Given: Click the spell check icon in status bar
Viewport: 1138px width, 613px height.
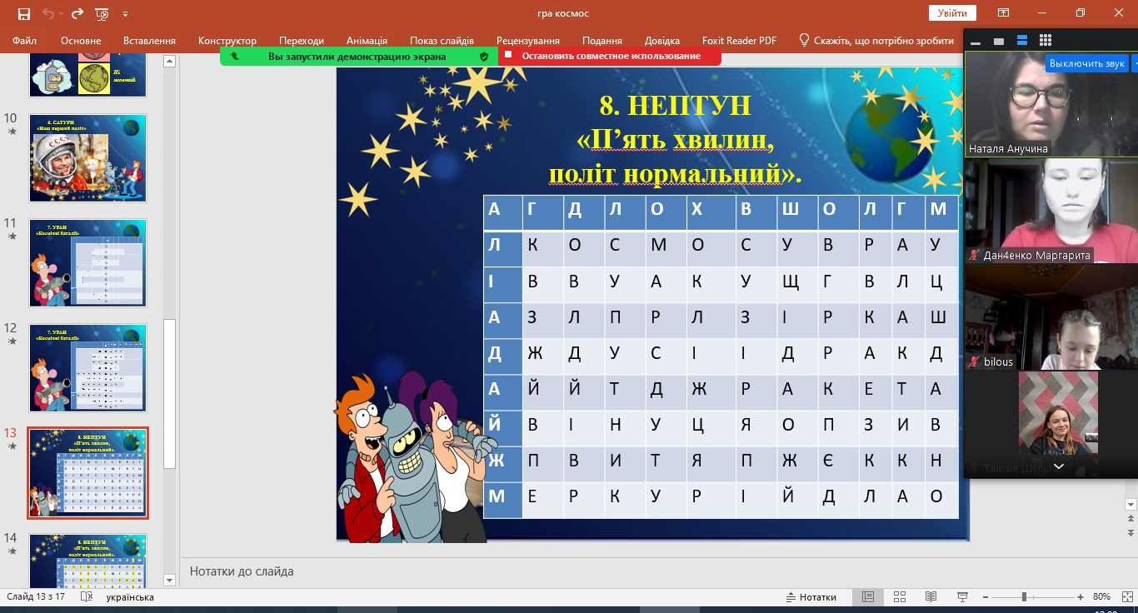Looking at the screenshot, I should click(87, 597).
